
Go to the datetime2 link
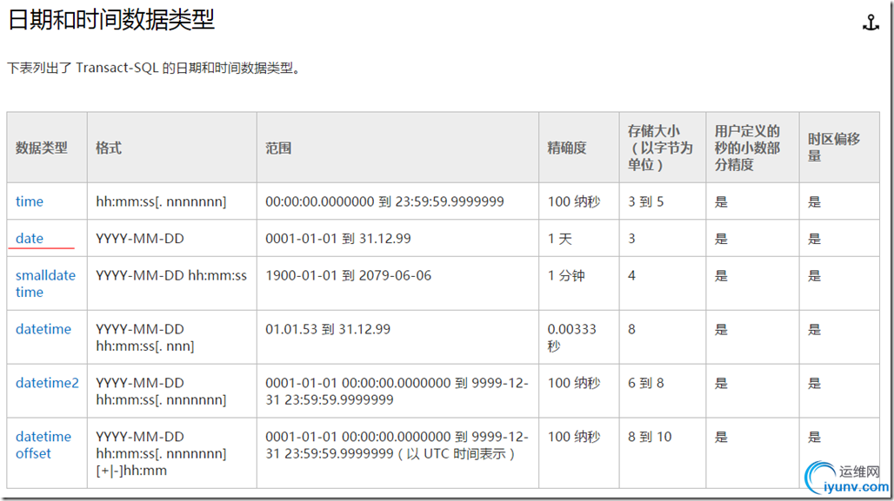point(47,383)
